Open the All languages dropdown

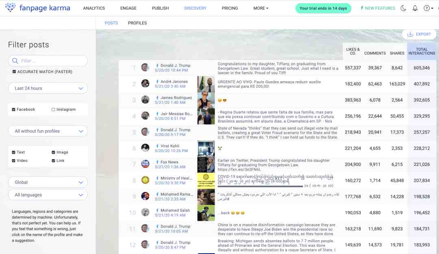pyautogui.click(x=48, y=195)
